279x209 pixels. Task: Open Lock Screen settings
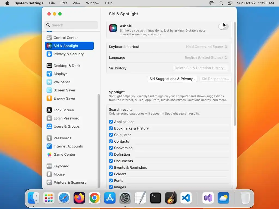pyautogui.click(x=69, y=110)
